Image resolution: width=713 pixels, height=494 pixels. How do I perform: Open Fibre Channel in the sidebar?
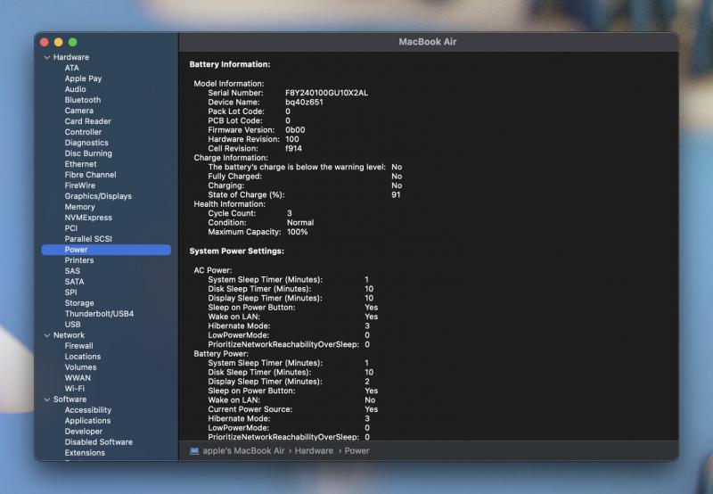[90, 175]
